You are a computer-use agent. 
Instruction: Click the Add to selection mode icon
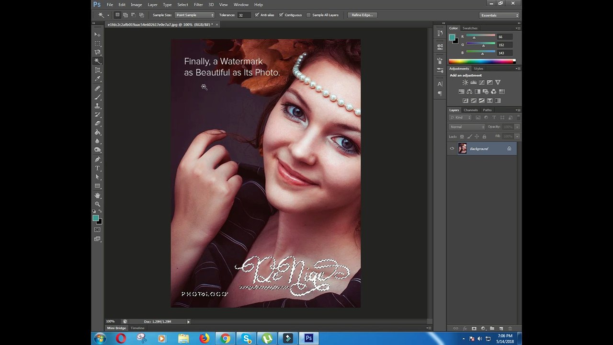click(125, 15)
